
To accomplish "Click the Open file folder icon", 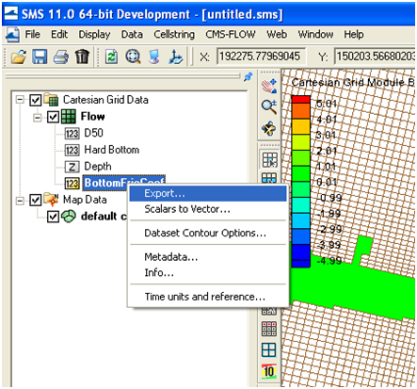I will click(19, 57).
